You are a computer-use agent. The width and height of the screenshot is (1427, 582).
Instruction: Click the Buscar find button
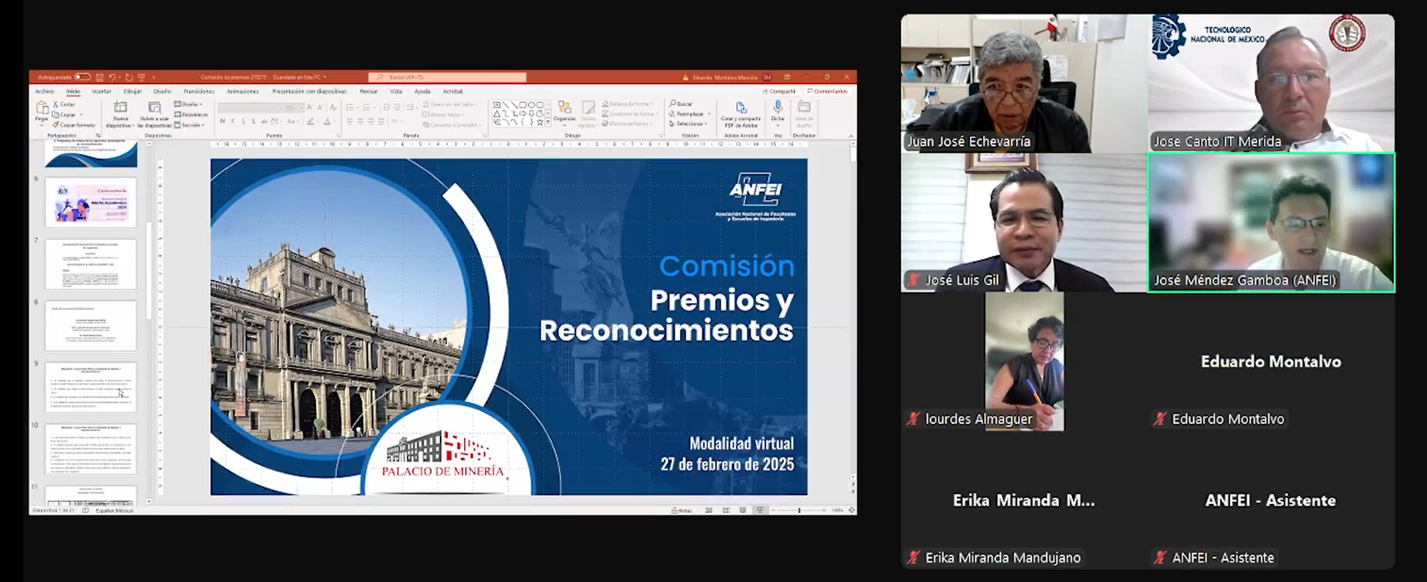click(x=682, y=104)
